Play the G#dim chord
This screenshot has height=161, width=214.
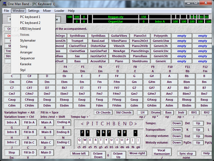tap(152, 105)
